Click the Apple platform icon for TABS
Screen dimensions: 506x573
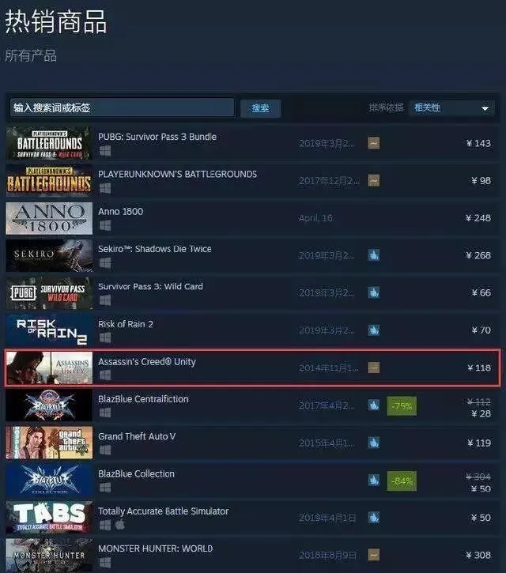pos(120,525)
